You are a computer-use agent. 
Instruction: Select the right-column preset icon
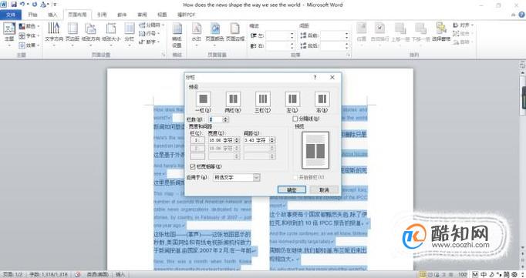pyautogui.click(x=322, y=99)
